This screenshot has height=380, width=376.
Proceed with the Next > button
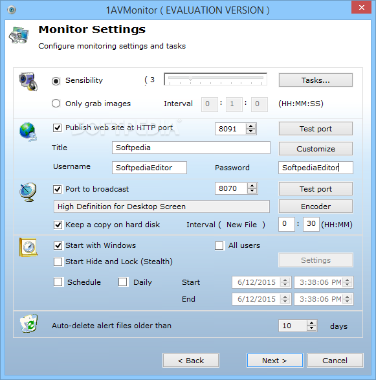pyautogui.click(x=275, y=361)
